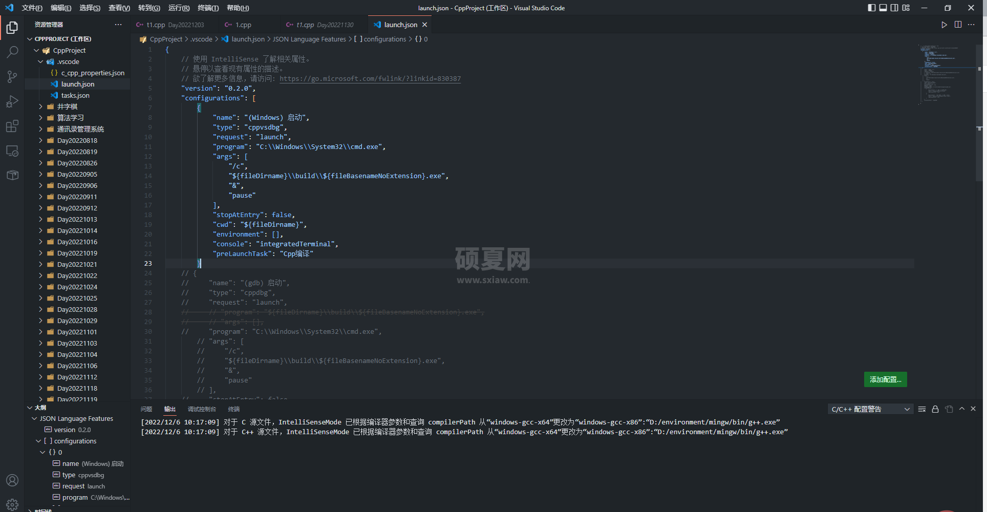This screenshot has height=512, width=987.
Task: Open Remote Explorer view
Action: click(x=12, y=151)
